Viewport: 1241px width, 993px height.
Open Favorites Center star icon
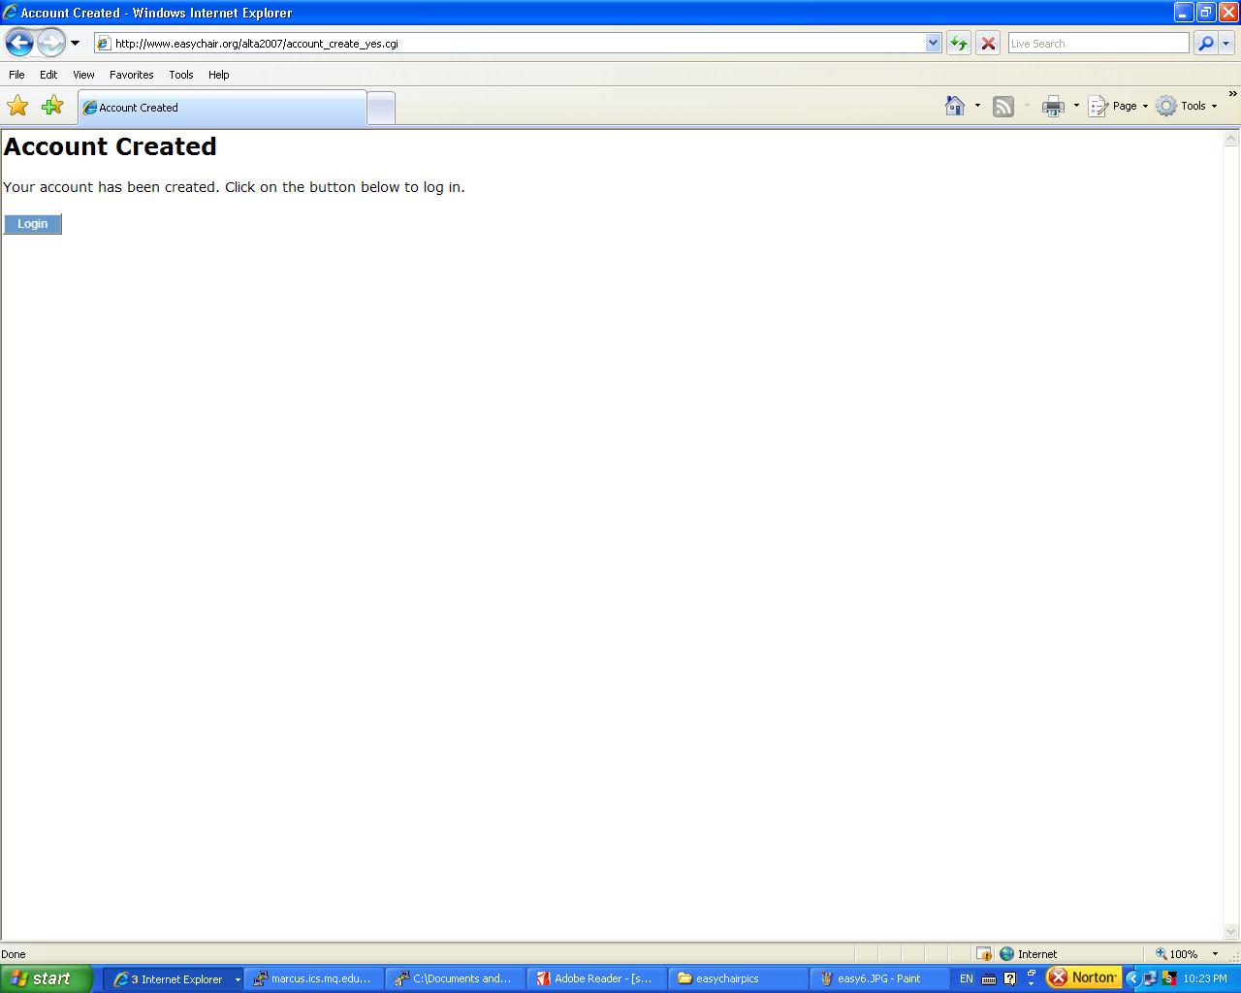pyautogui.click(x=17, y=106)
